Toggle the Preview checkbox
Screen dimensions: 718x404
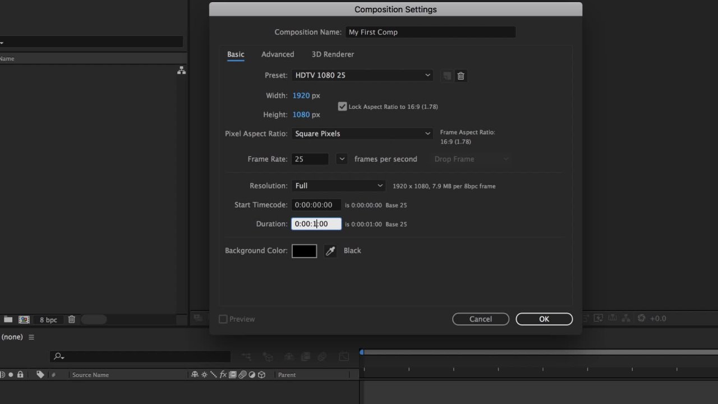point(223,319)
